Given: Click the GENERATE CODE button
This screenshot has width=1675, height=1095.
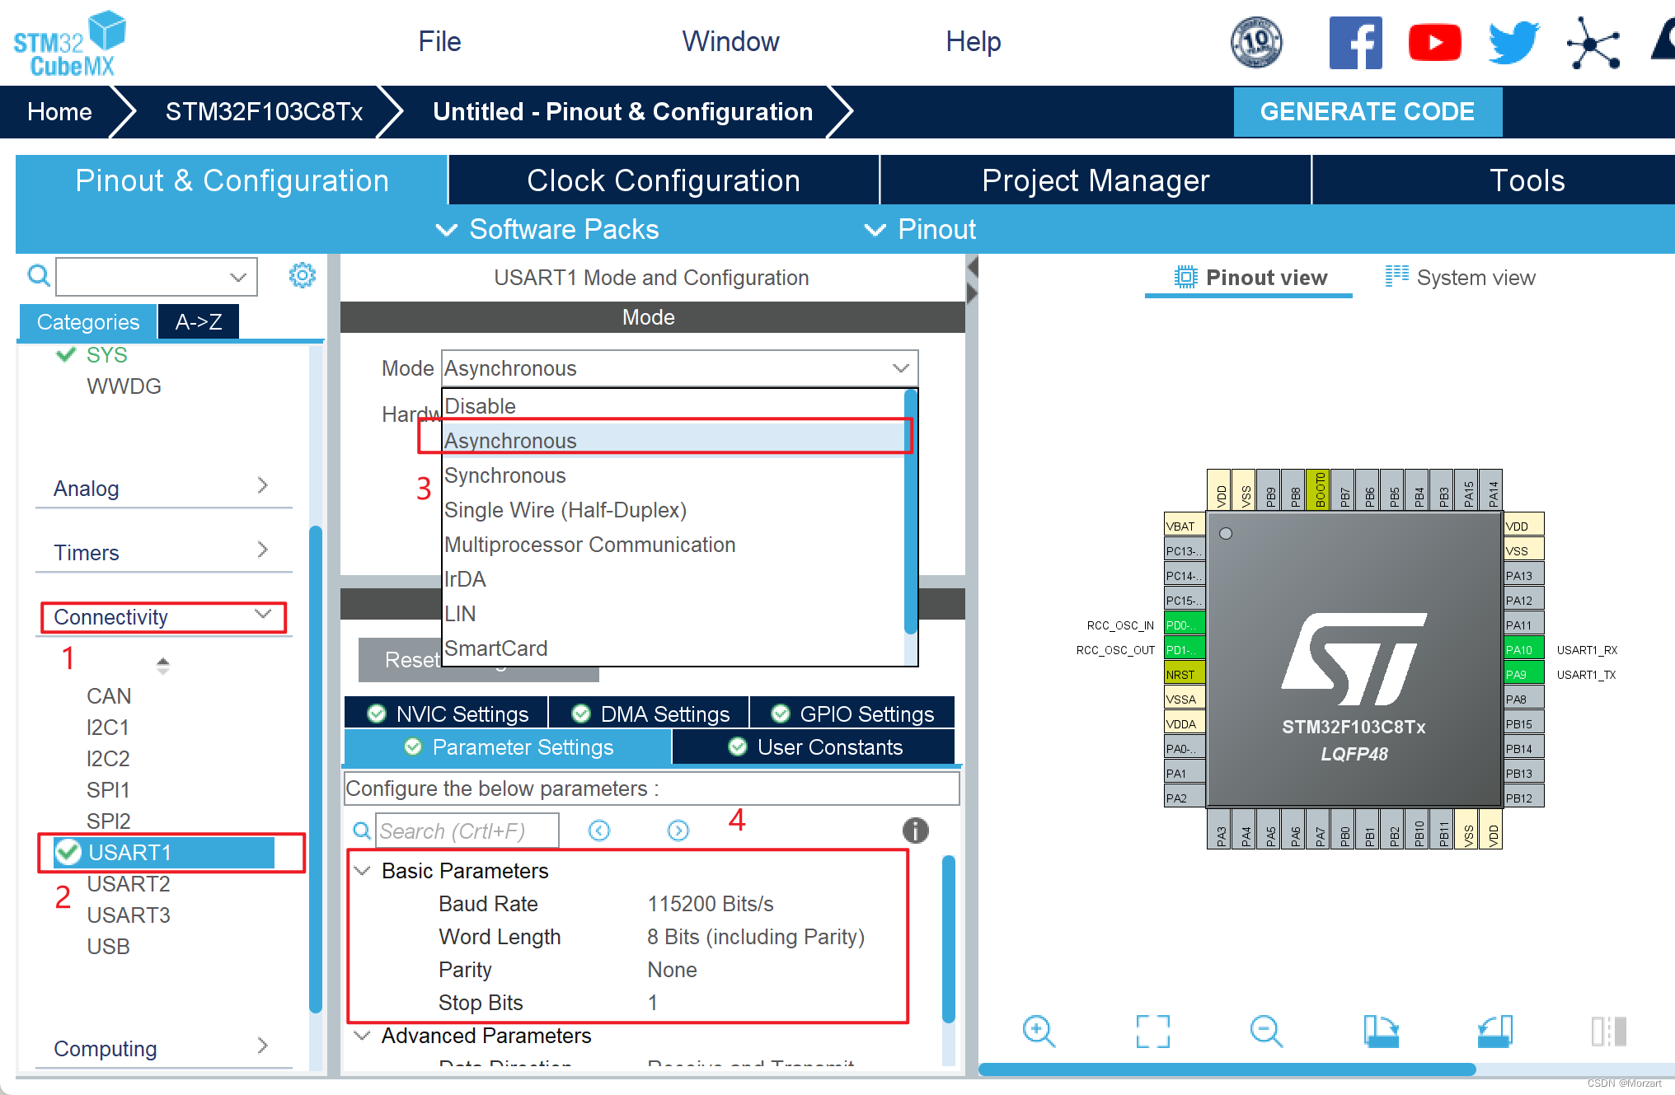Looking at the screenshot, I should [x=1368, y=111].
